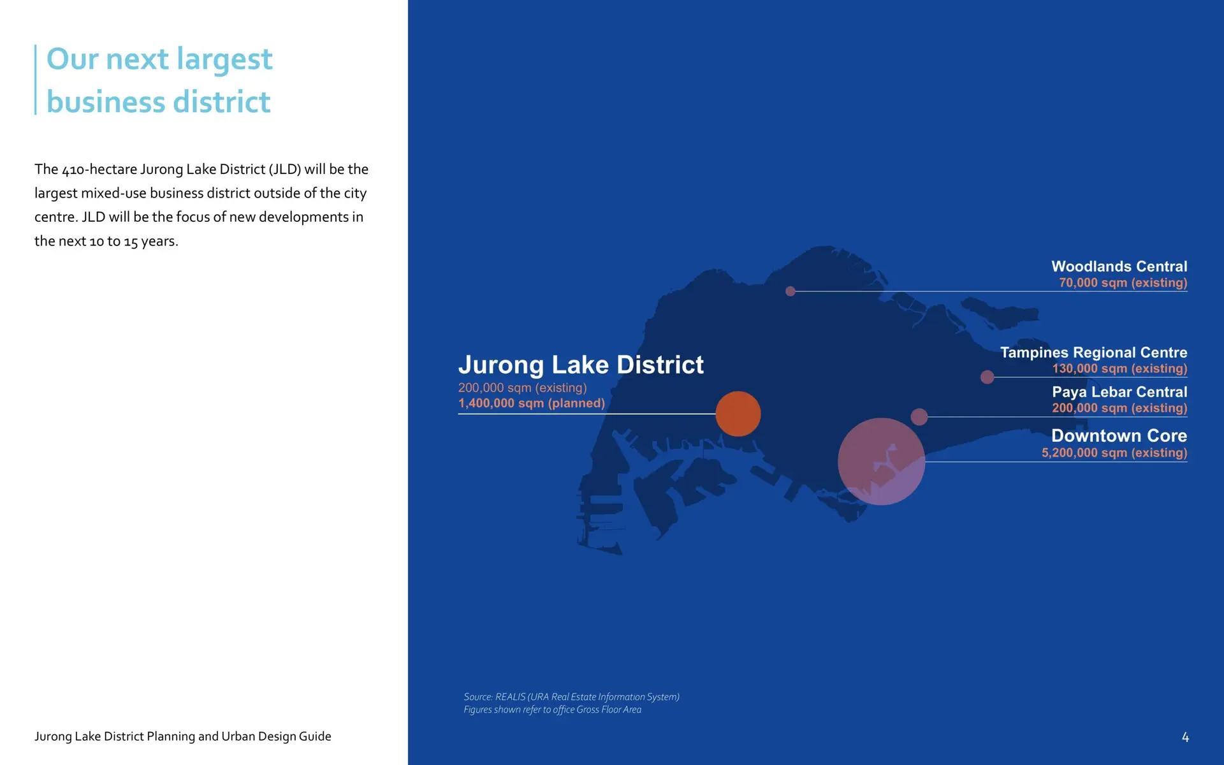Click the Paya Lebar Central map dot
Viewport: 1224px width, 765px height.
point(919,417)
